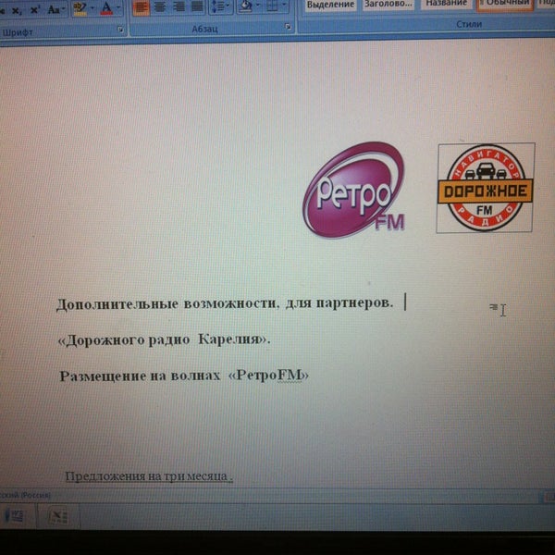
Task: Click the line «Дорожного радио Карелия».
Action: pyautogui.click(x=164, y=339)
